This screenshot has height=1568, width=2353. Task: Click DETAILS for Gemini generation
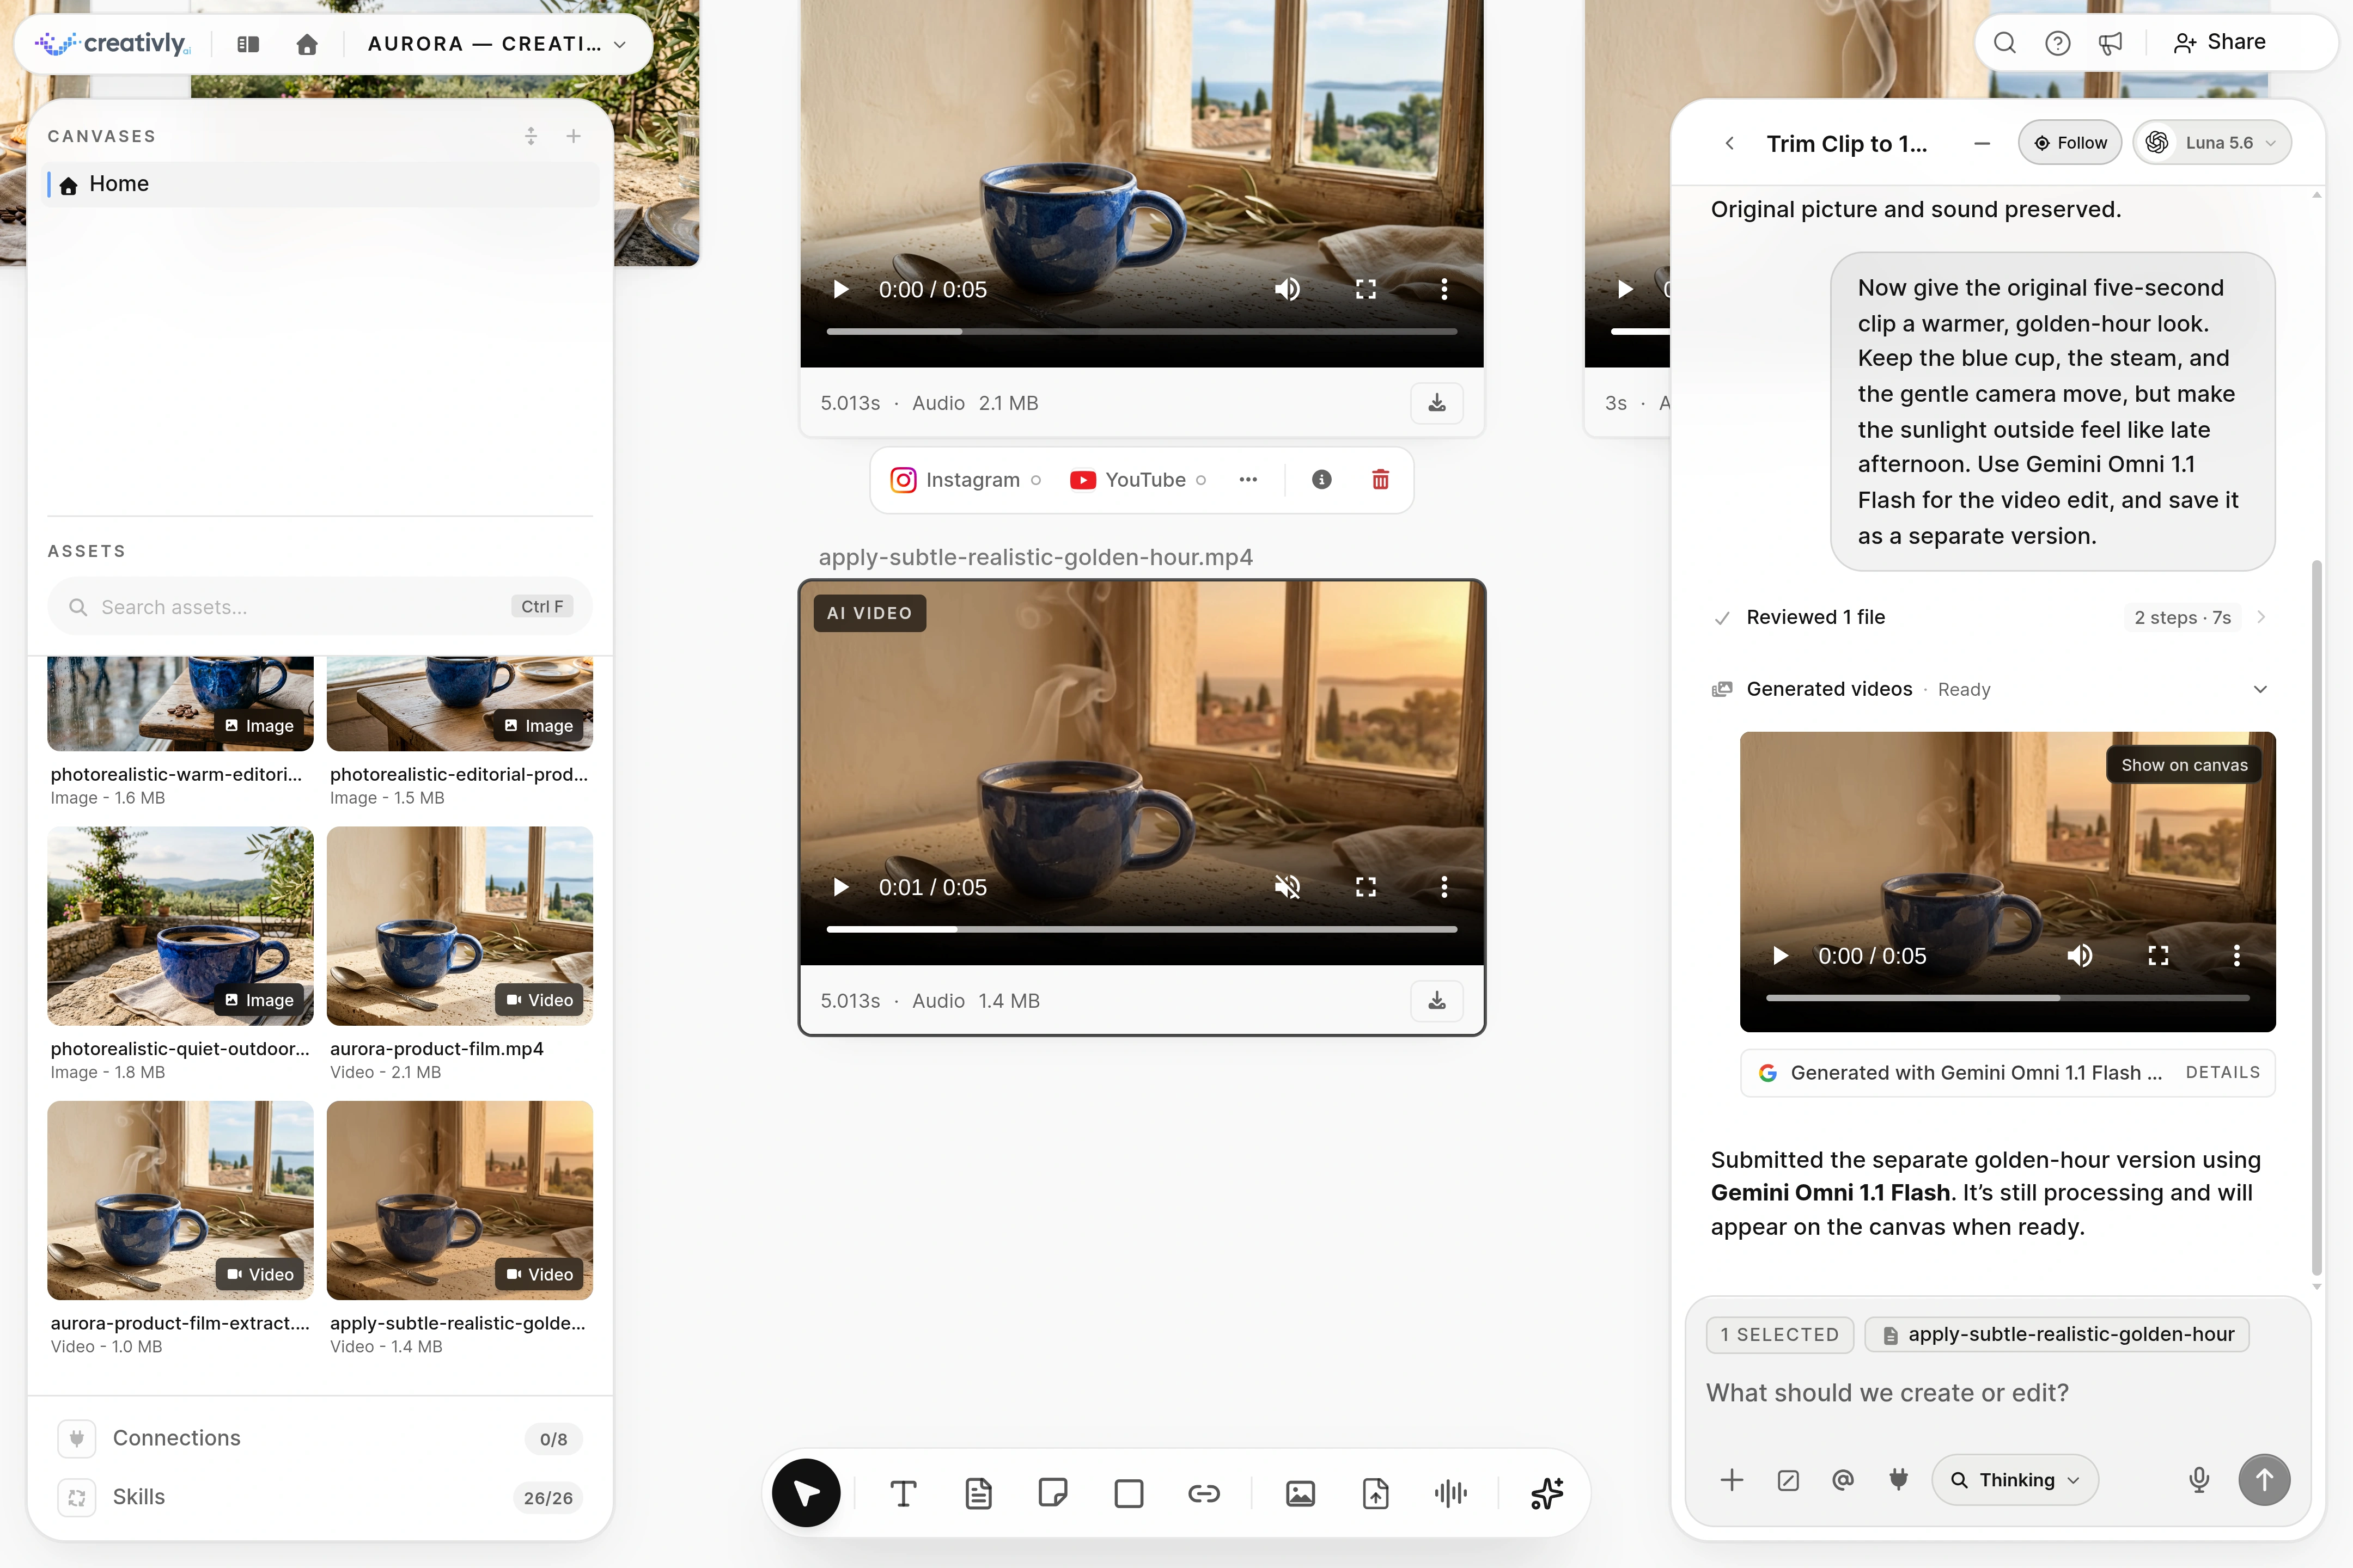coord(2222,1072)
